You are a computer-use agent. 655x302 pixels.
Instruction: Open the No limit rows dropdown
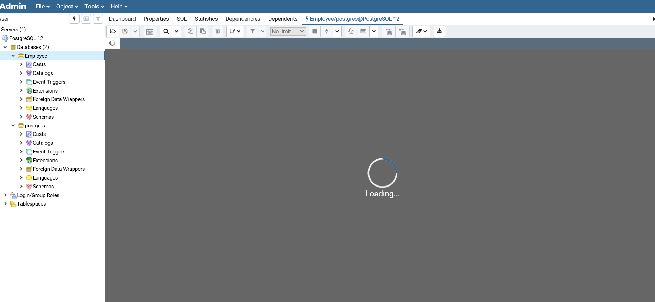pyautogui.click(x=288, y=31)
